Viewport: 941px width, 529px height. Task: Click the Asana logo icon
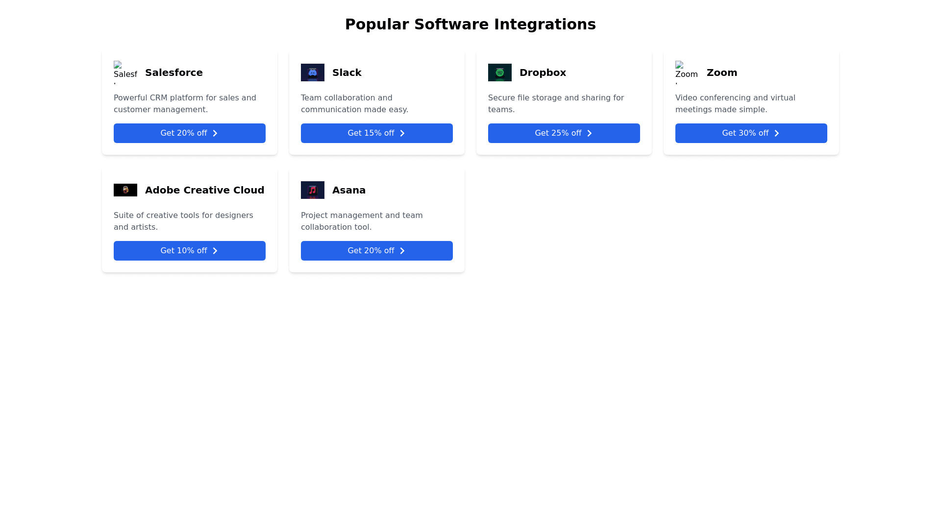[312, 190]
